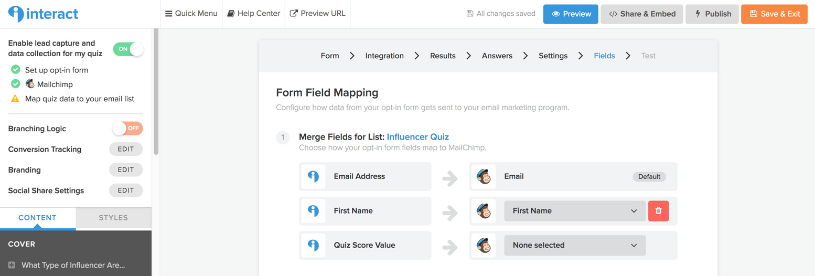
Task: Go to the Answers step
Action: [497, 56]
